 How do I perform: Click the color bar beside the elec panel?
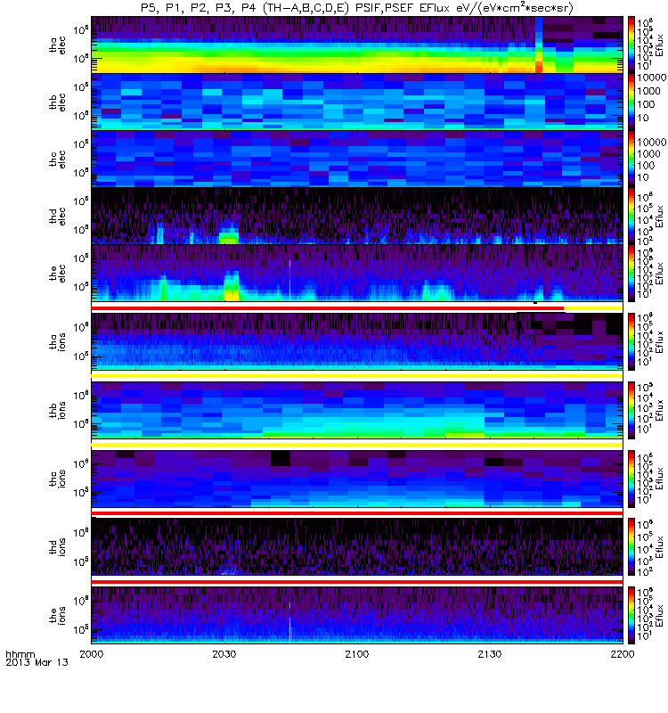631,274
